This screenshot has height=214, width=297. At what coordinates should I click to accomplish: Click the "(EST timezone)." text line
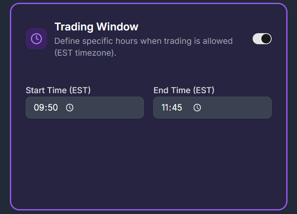[85, 53]
